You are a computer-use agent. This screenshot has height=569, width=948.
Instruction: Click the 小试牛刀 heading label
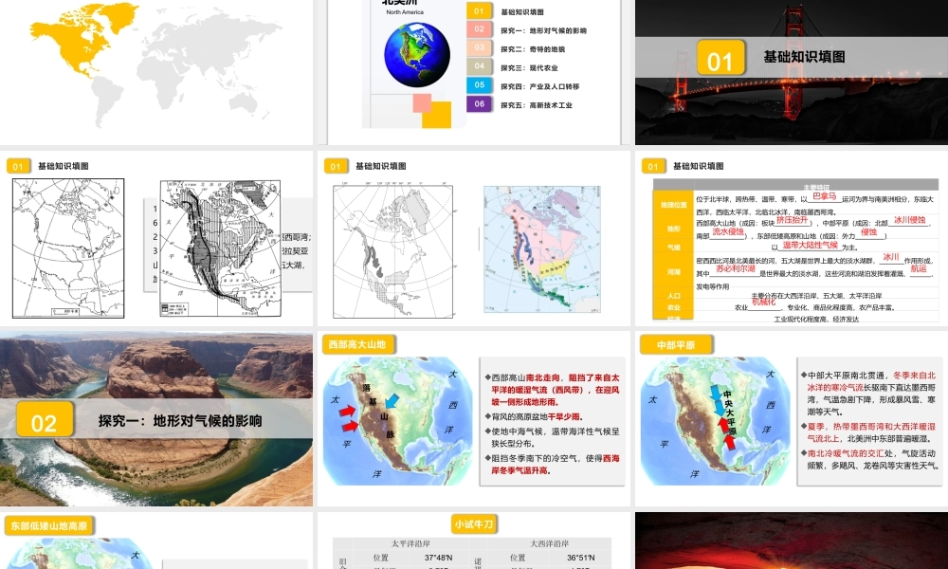click(475, 524)
